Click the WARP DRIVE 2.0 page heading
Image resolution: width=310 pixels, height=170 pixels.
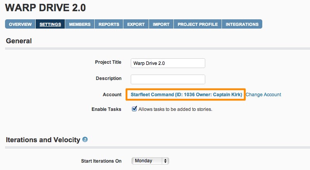[45, 8]
